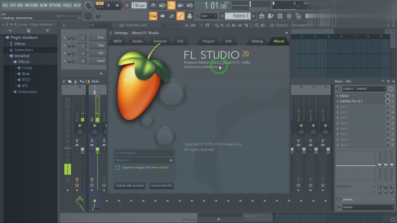This screenshot has width=397, height=223.
Task: Select the Zoom tool in Playlist toolbar
Action: (257, 25)
